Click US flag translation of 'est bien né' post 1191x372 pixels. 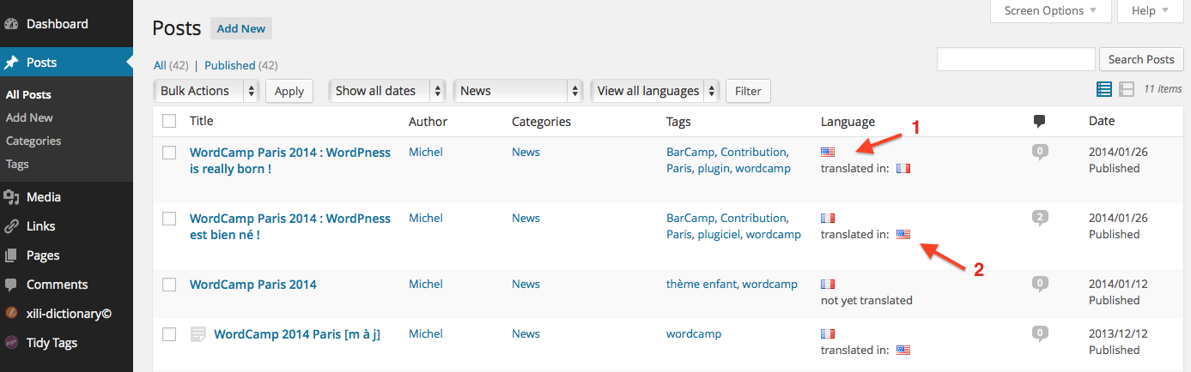(902, 235)
